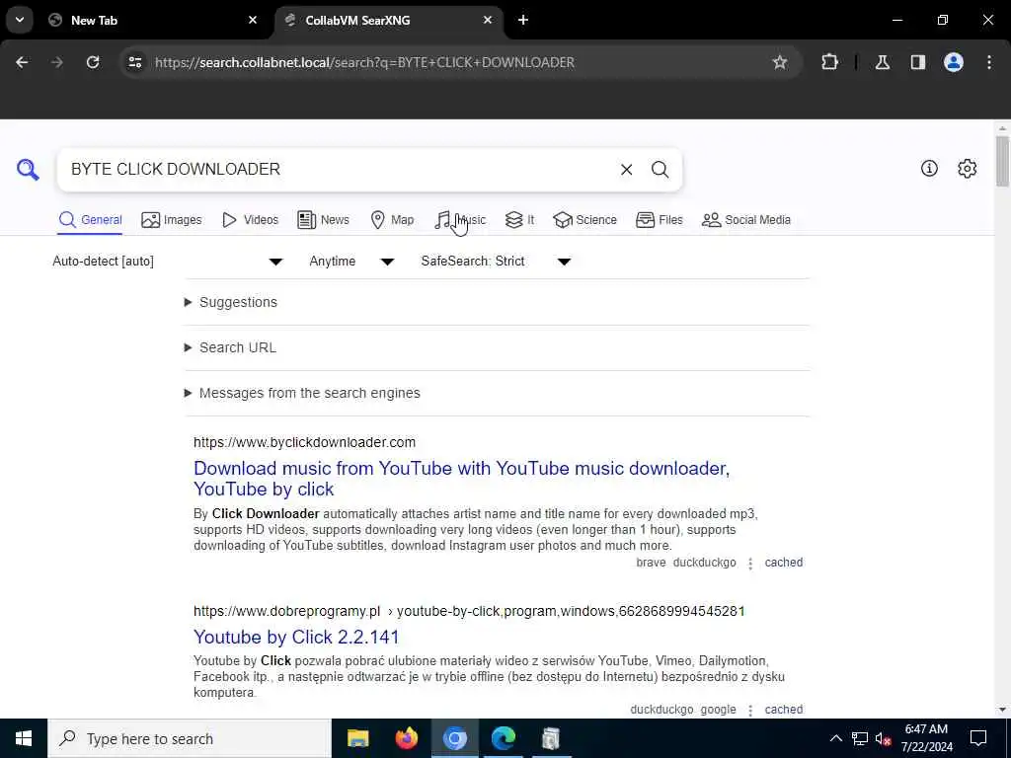Expand the Search URL section

tap(230, 348)
